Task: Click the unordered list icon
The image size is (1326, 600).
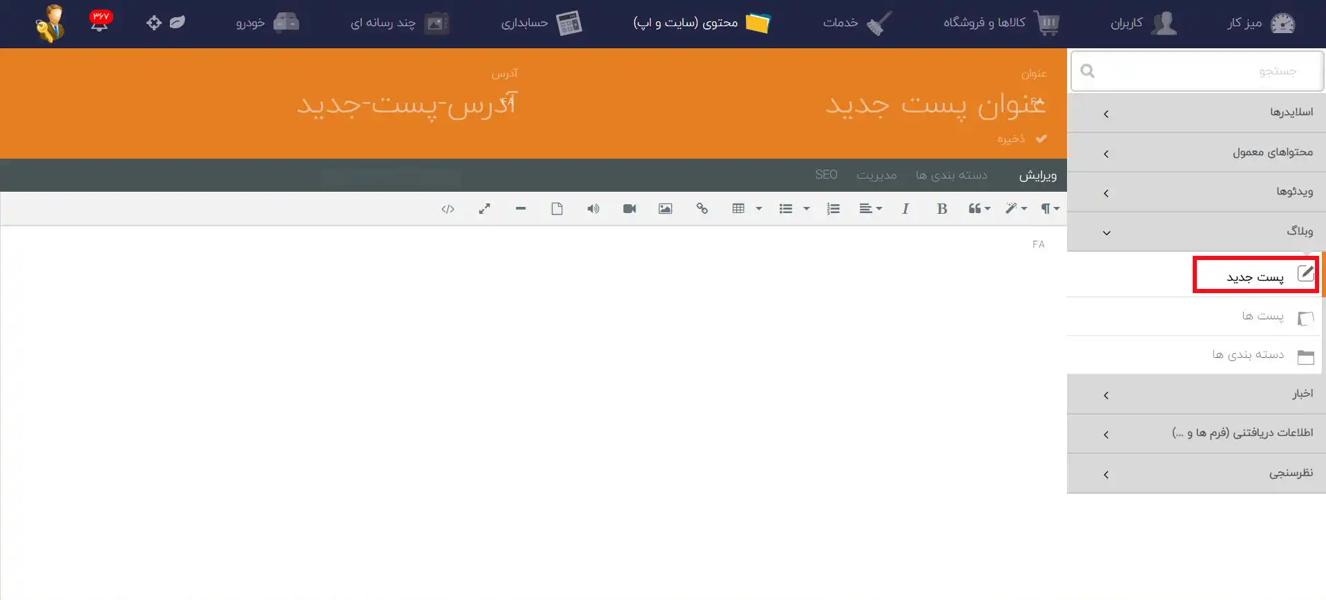Action: [x=786, y=209]
